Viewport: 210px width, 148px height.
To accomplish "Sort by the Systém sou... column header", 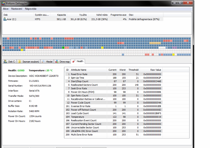I will coord(42,15).
